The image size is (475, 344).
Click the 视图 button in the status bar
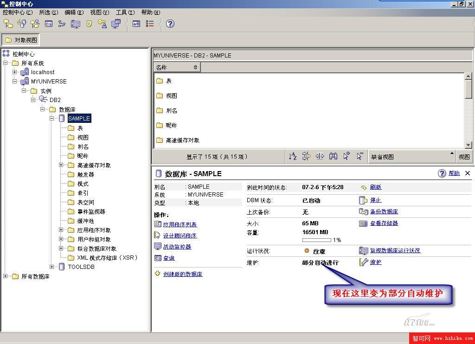click(464, 157)
